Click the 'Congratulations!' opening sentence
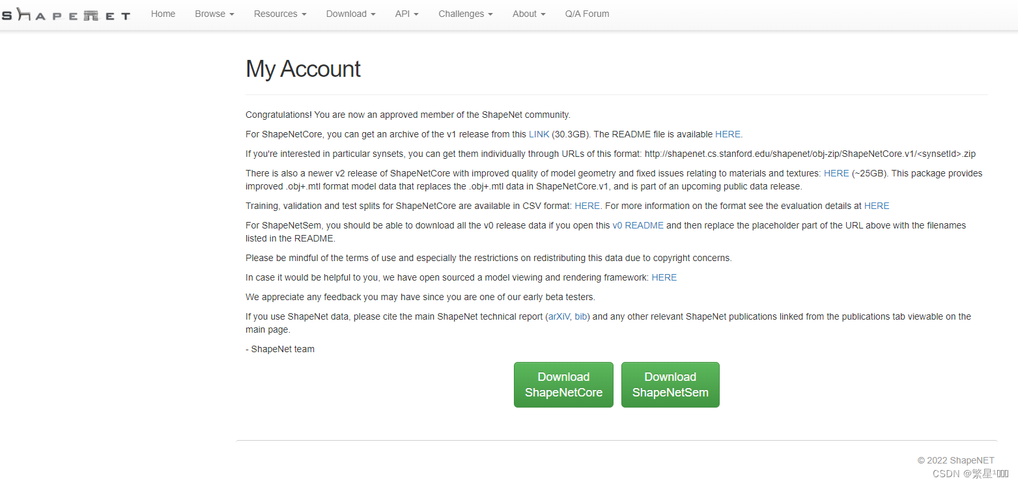 (x=408, y=115)
